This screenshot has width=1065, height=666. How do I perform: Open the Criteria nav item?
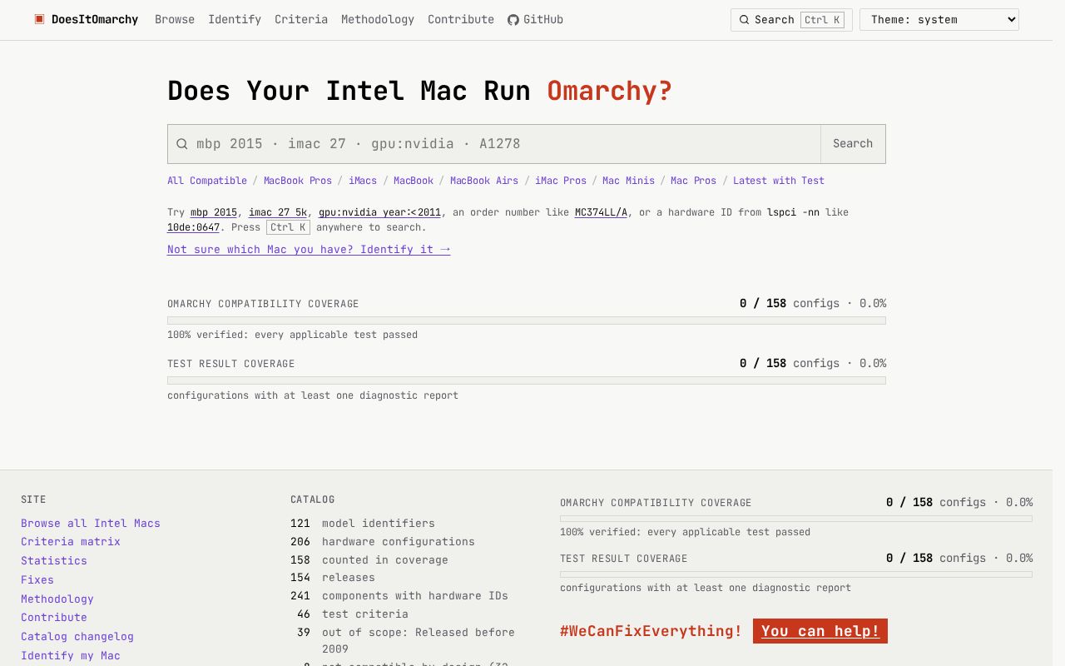[x=301, y=19]
